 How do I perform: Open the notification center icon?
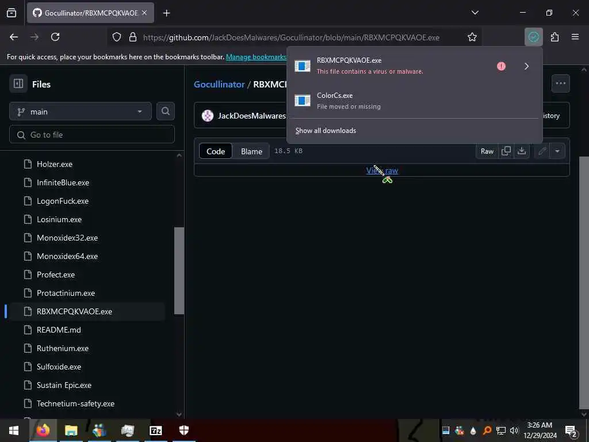(571, 430)
